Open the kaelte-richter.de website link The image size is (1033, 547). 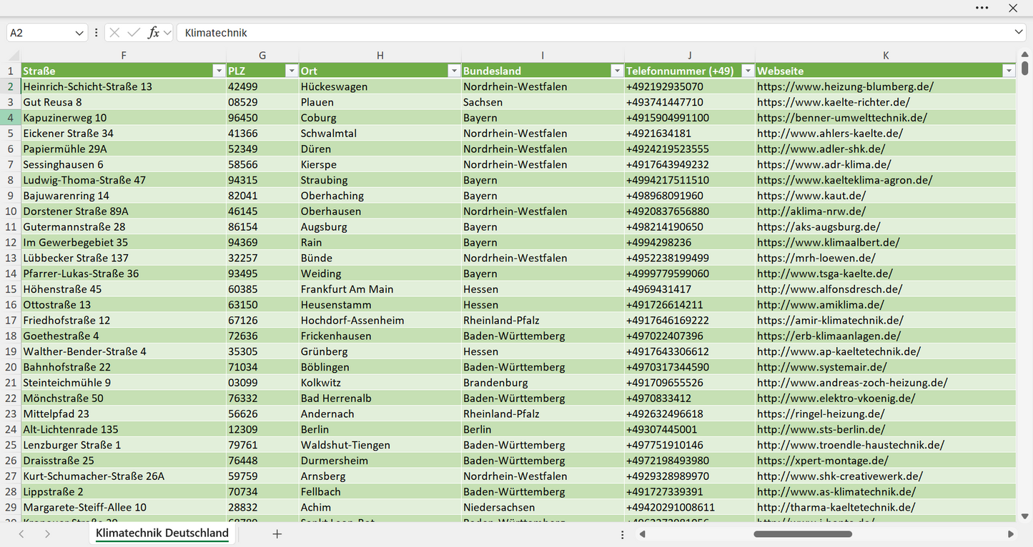point(834,102)
